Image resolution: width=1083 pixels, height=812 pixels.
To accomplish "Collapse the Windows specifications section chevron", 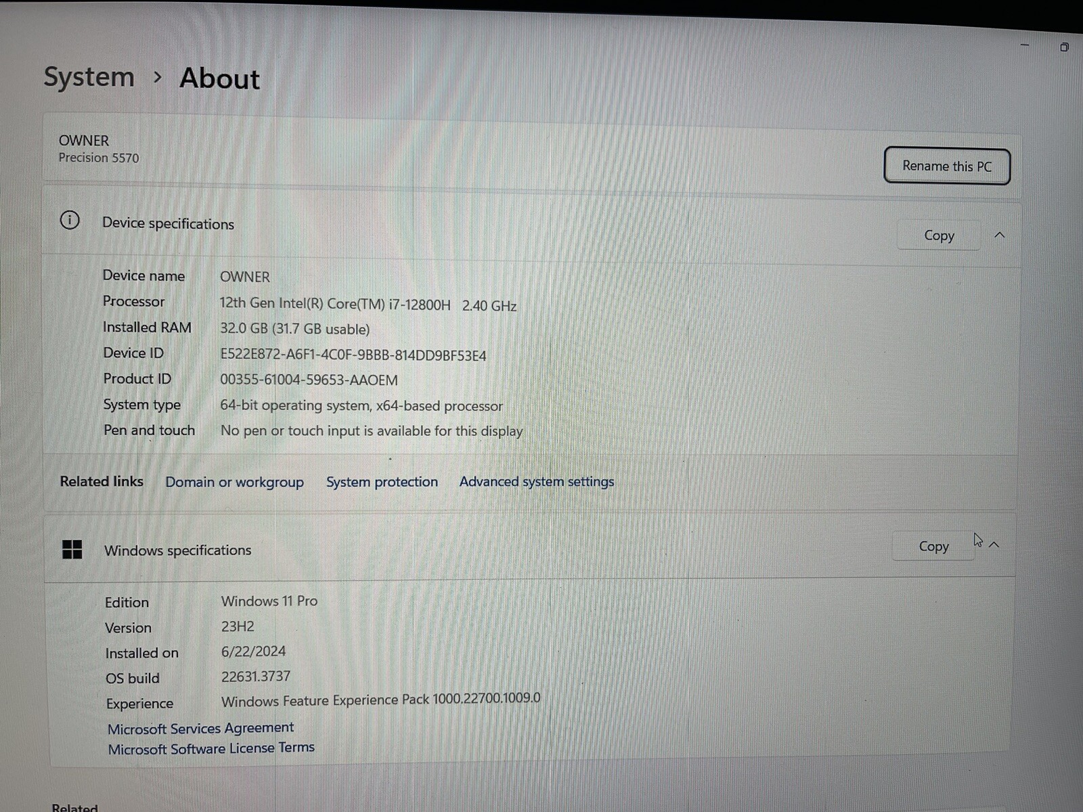I will click(x=994, y=544).
